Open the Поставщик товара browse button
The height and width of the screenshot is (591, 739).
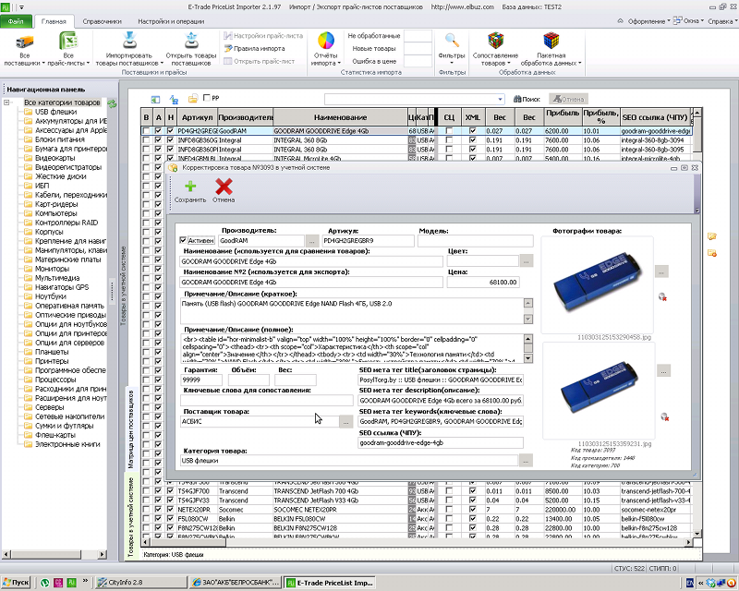pyautogui.click(x=345, y=422)
